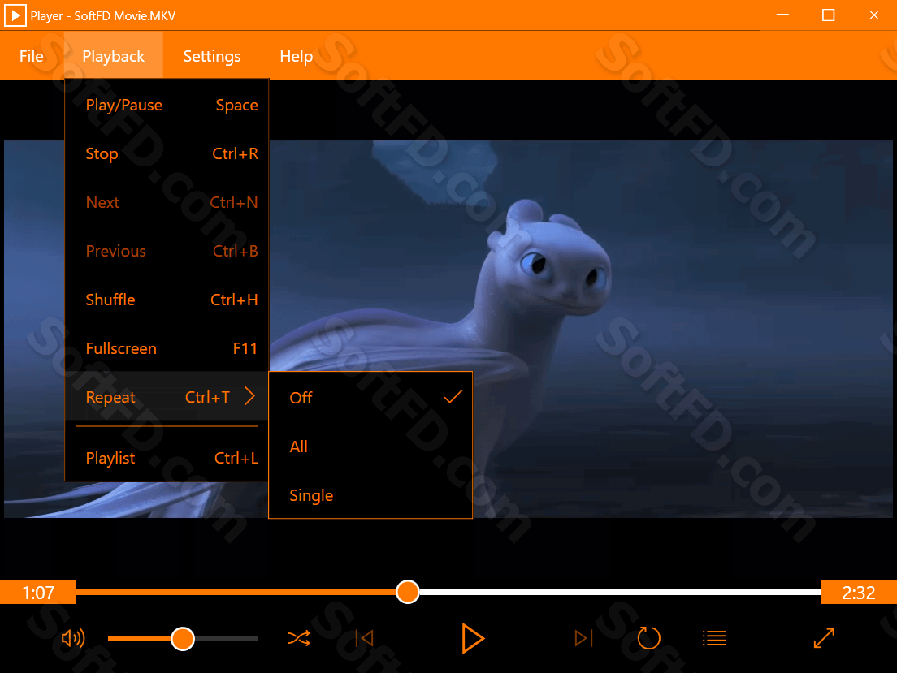Select the dimmed Previous menu entry

[167, 251]
